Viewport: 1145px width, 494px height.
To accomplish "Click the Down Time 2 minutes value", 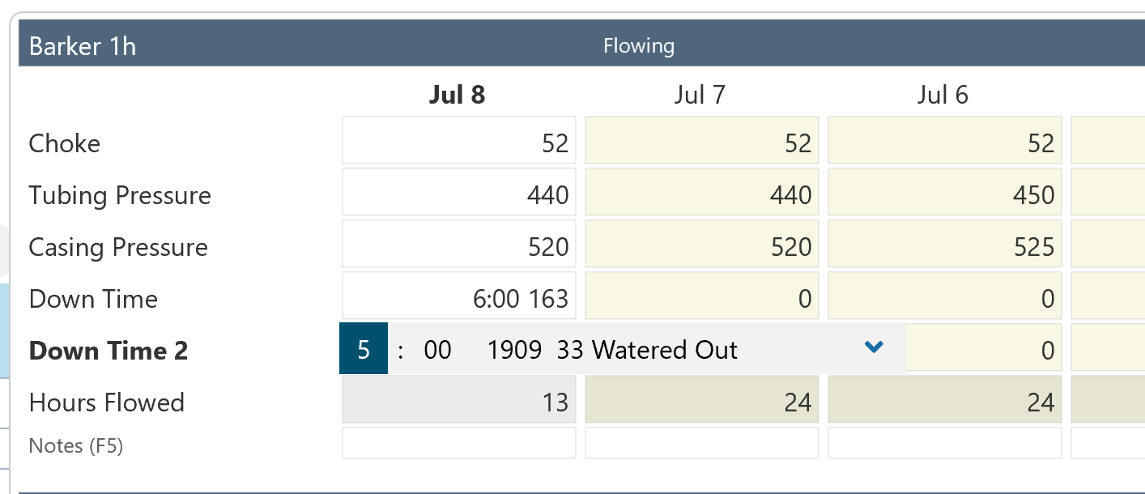I will [438, 350].
